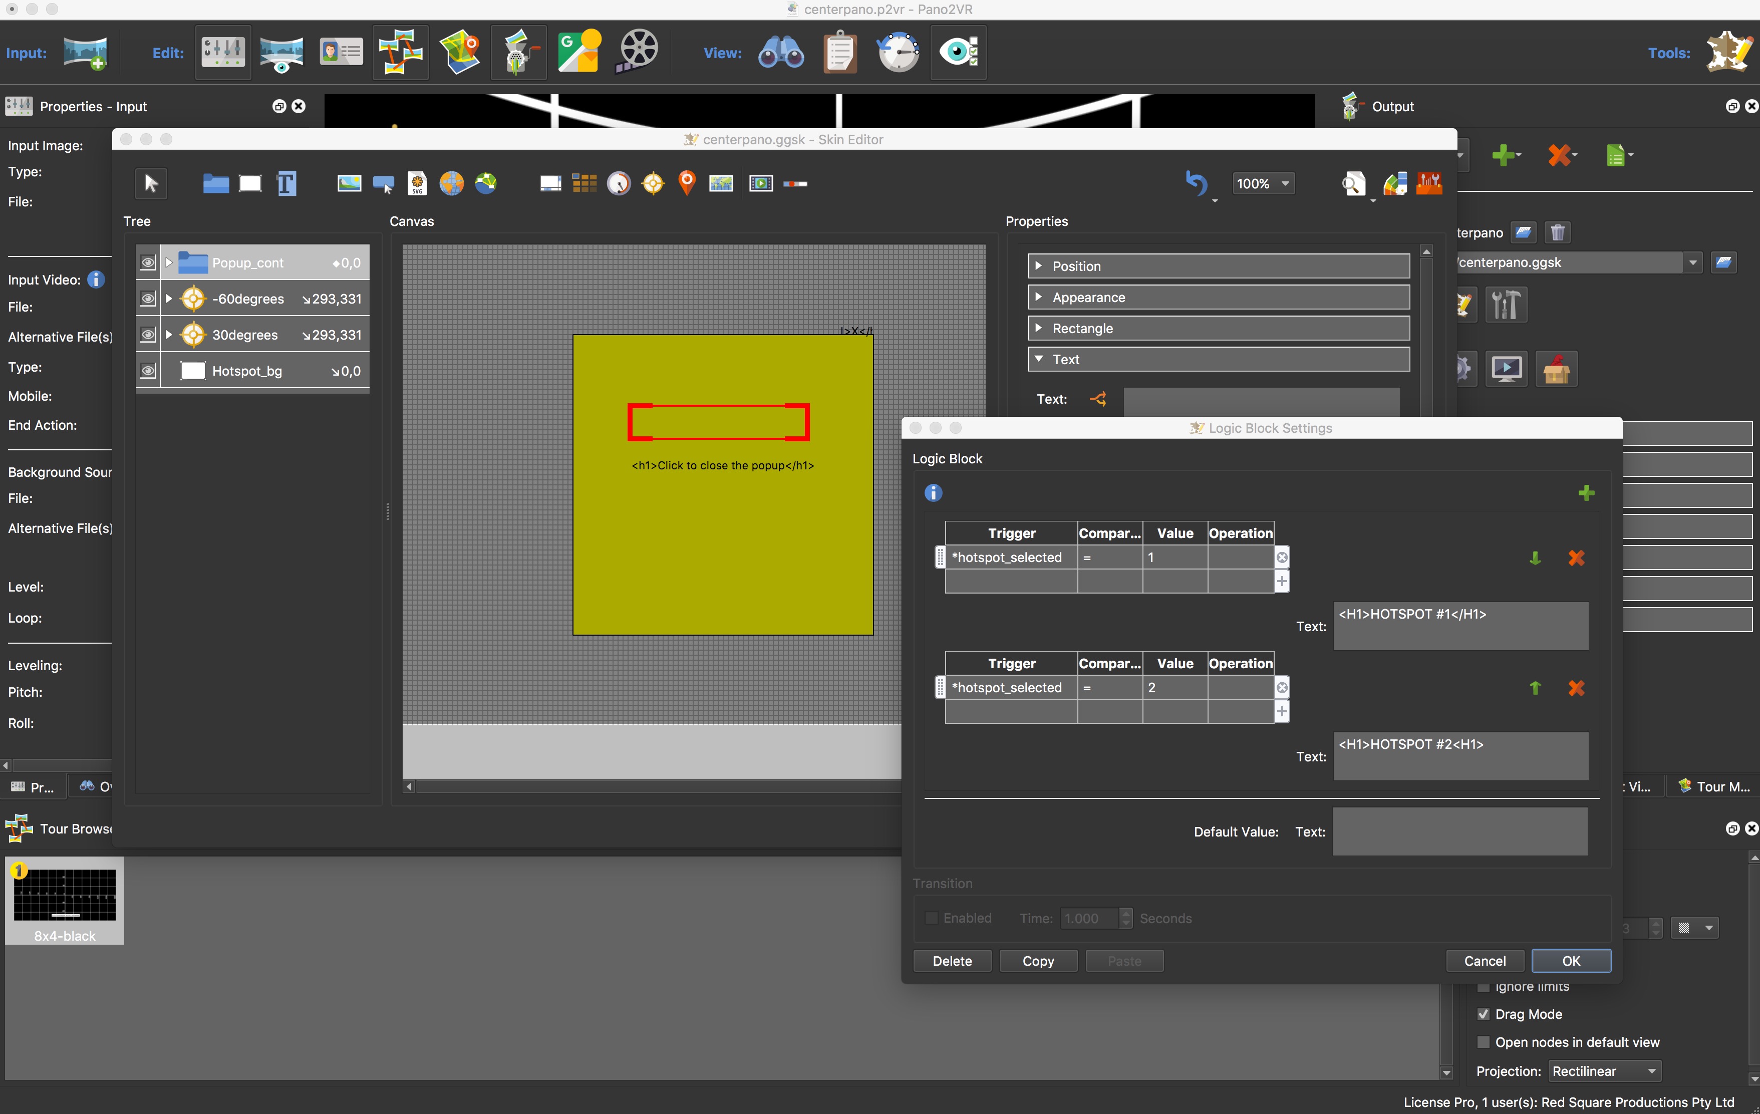Add a container folder element in Skin Editor
Image resolution: width=1760 pixels, height=1114 pixels.
[215, 183]
